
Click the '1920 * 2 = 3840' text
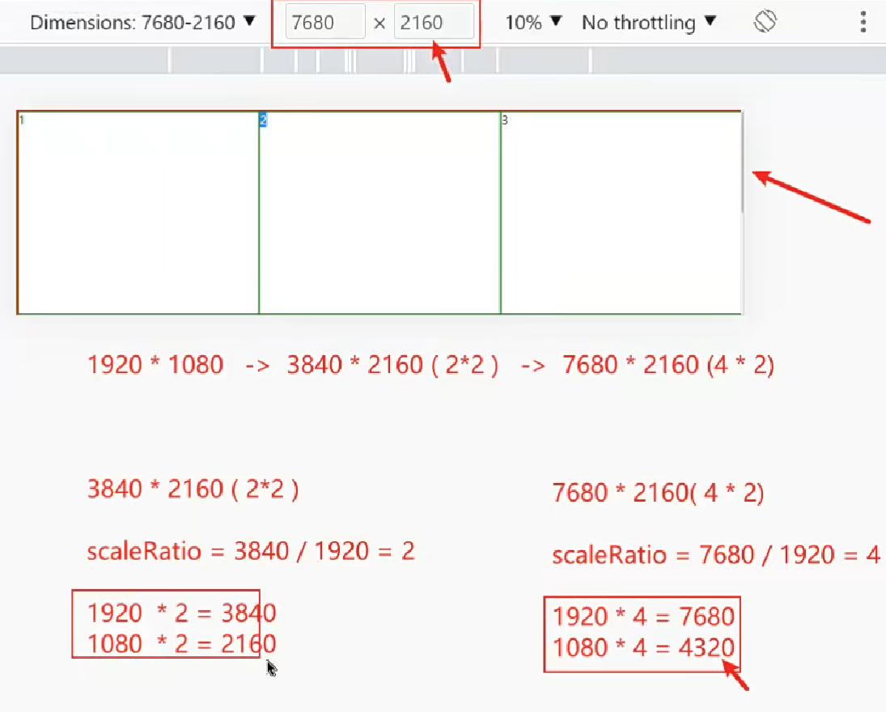pos(181,612)
